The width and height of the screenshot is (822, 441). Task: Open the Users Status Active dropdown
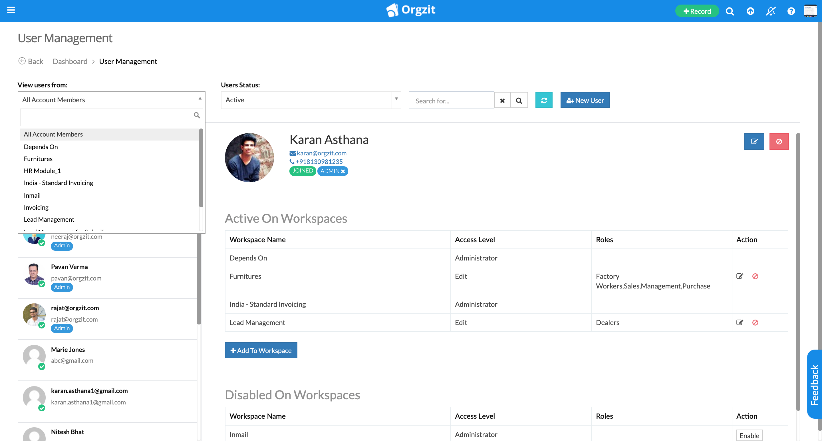(311, 100)
